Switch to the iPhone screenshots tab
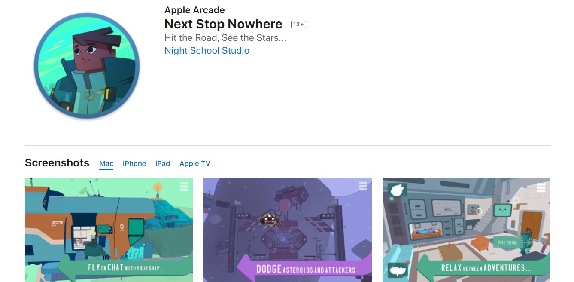574x282 pixels. [134, 164]
